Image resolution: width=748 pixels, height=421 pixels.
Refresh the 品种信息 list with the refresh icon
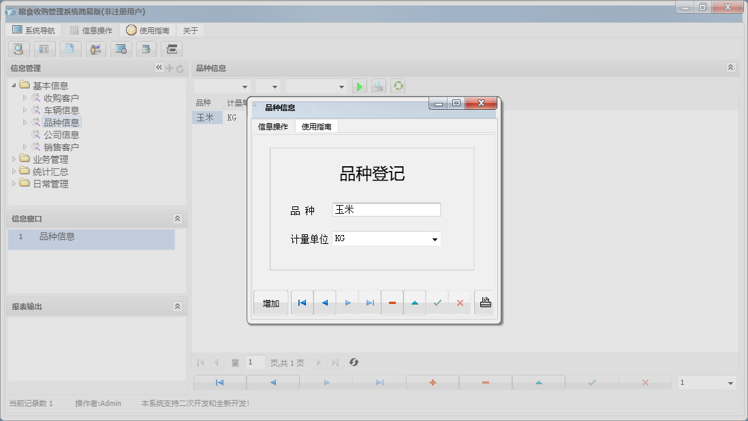[398, 86]
